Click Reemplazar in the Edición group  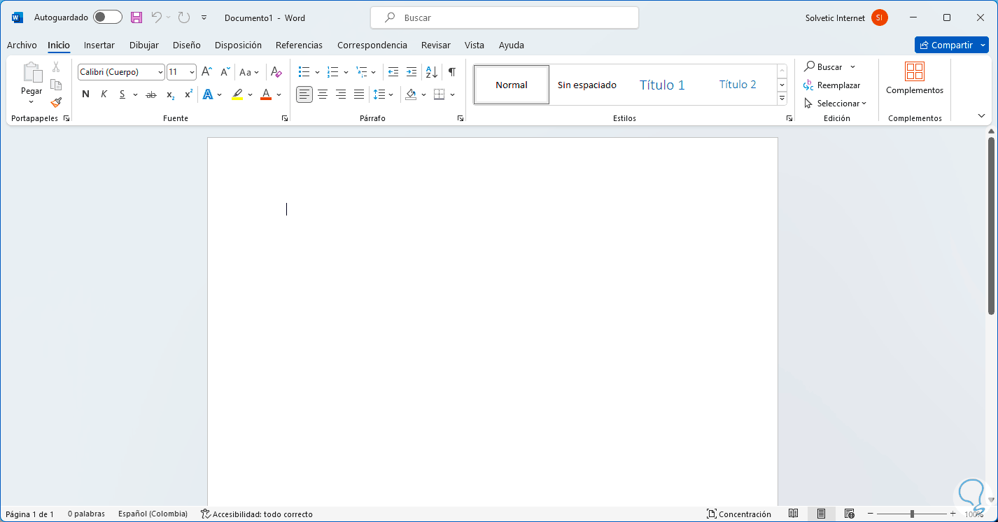(x=838, y=85)
